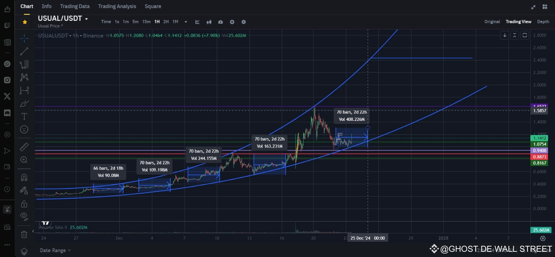The image size is (555, 257).
Task: Open the Square tab
Action: pos(153,6)
